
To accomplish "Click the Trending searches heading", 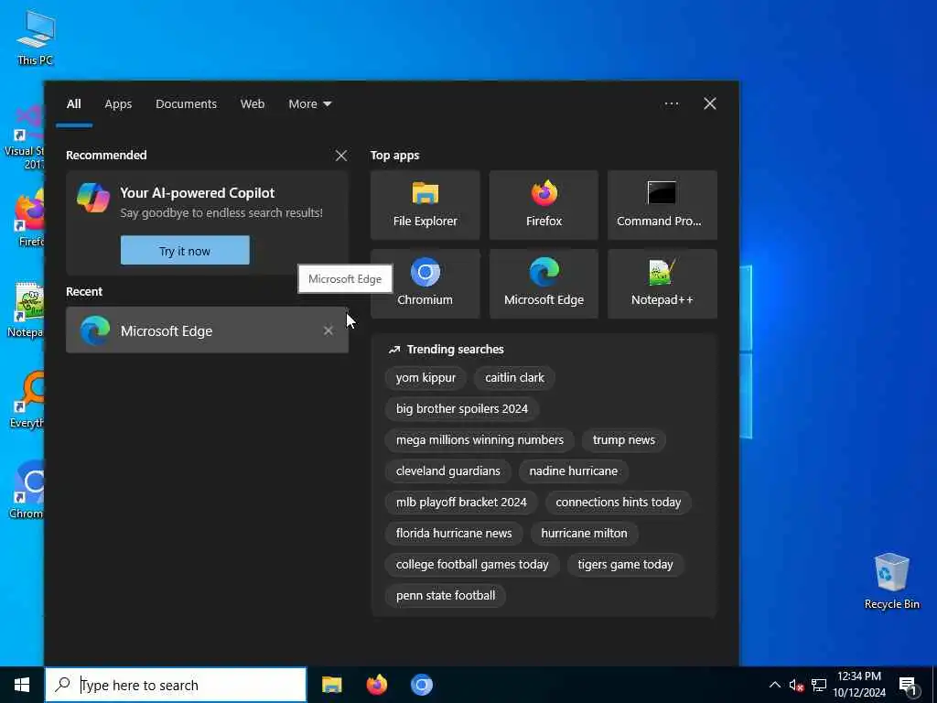I will (456, 349).
